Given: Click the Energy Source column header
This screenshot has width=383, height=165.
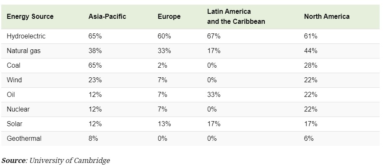Looking at the screenshot, I should tap(30, 17).
